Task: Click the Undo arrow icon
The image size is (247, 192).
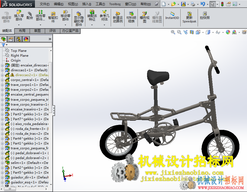Action: 203,4
